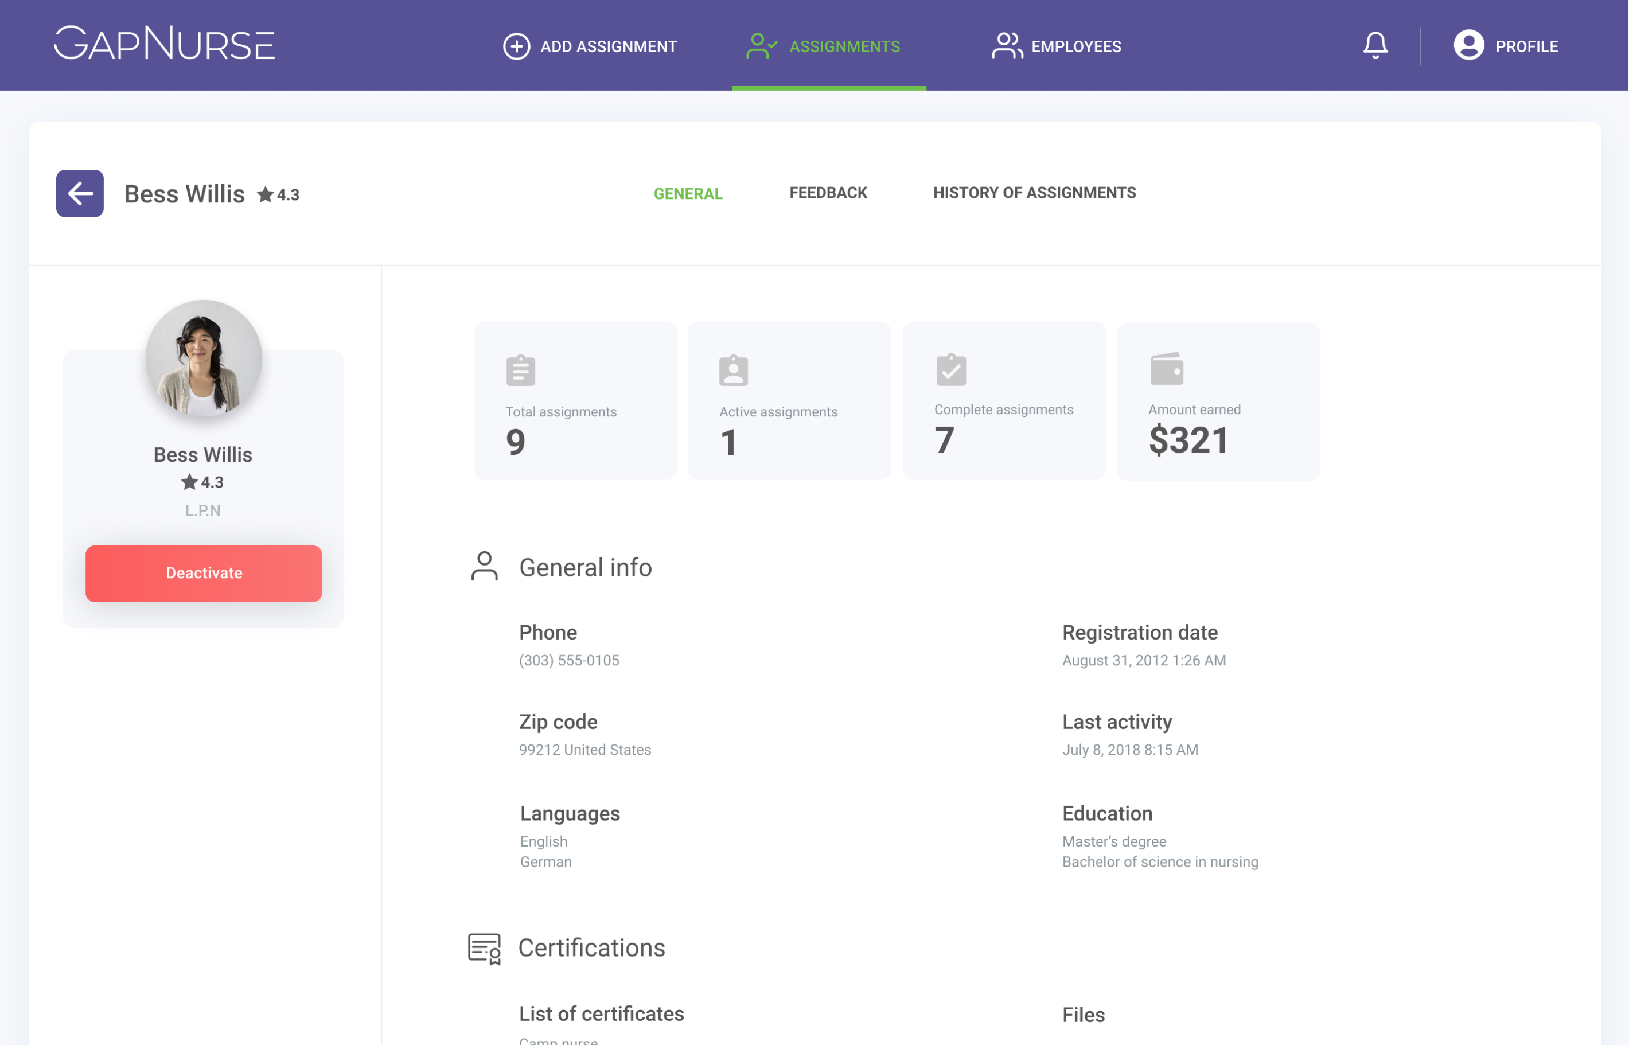This screenshot has width=1629, height=1045.
Task: Click Bachelor of science in nursing
Action: (1160, 862)
